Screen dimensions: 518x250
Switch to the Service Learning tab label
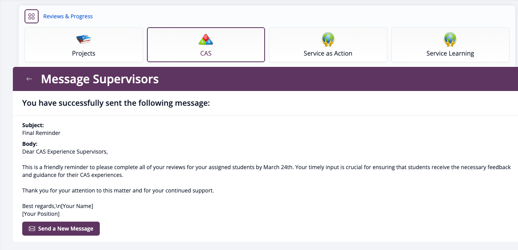pyautogui.click(x=450, y=53)
